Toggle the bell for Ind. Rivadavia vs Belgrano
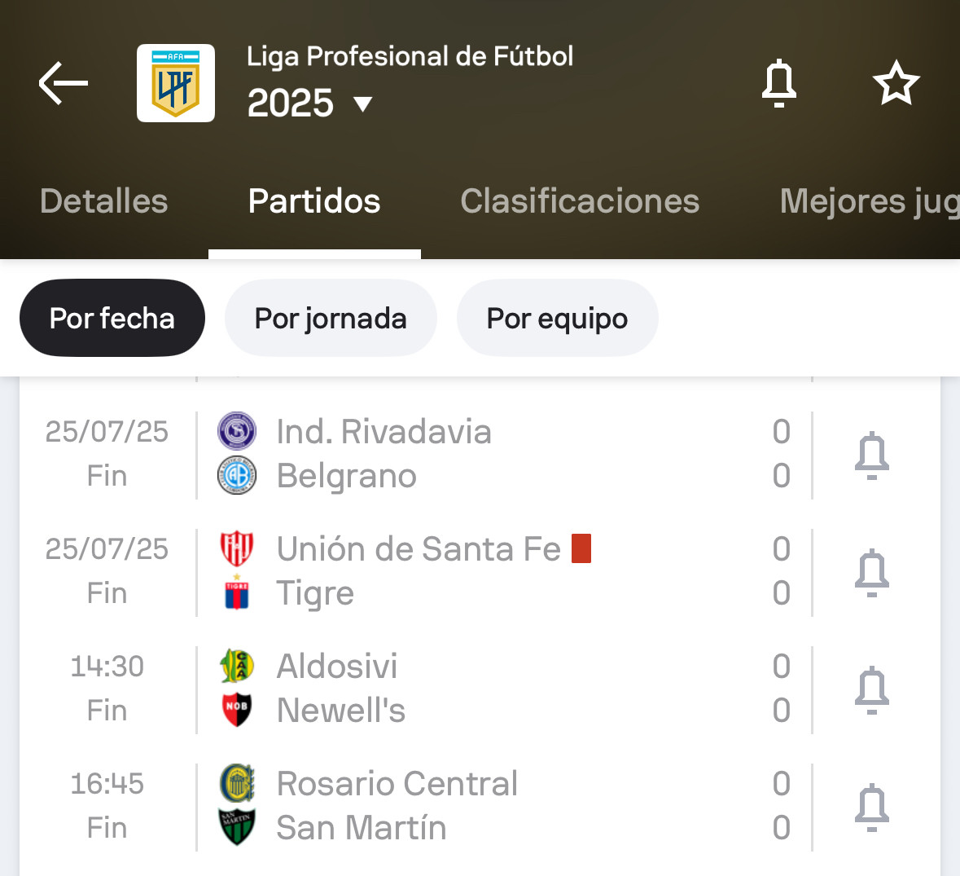The width and height of the screenshot is (960, 876). (872, 456)
